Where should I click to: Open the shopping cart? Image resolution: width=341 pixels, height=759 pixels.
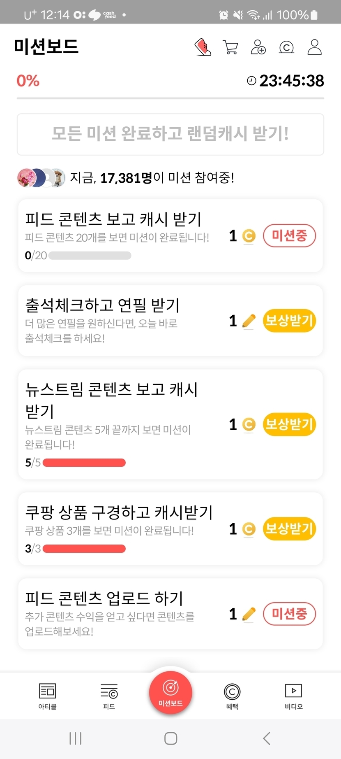tap(230, 47)
